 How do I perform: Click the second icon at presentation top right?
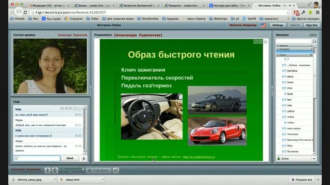260,42
